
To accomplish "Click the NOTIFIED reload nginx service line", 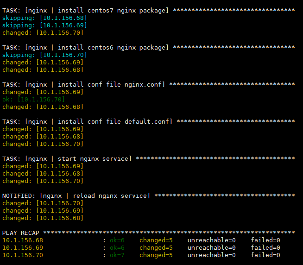I will tap(148, 196).
